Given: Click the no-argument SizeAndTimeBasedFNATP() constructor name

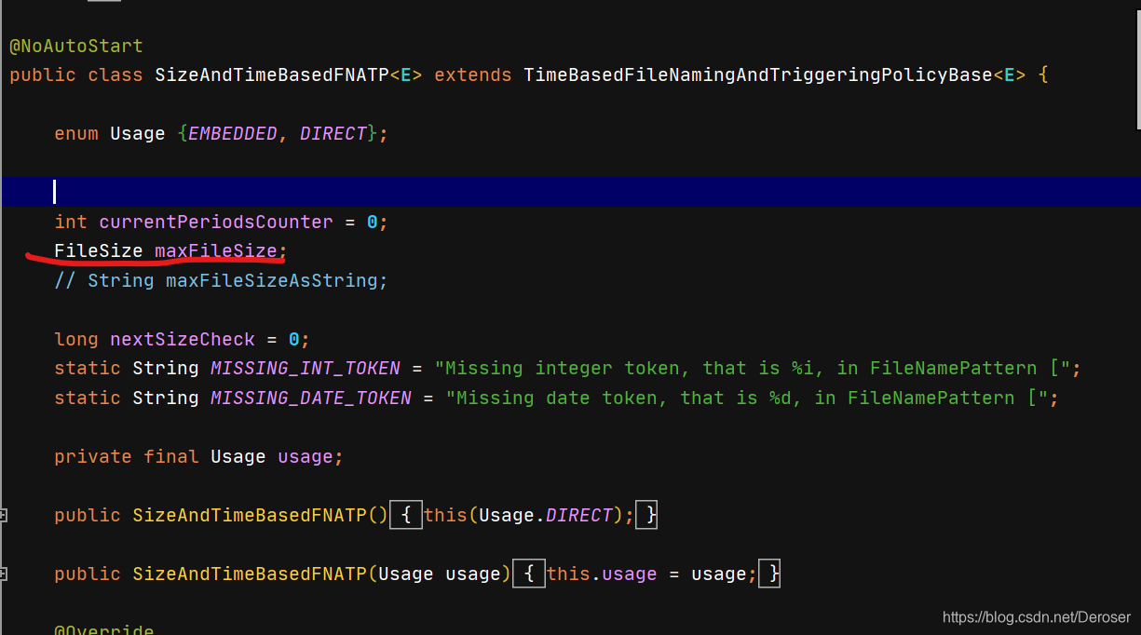Looking at the screenshot, I should coord(250,515).
